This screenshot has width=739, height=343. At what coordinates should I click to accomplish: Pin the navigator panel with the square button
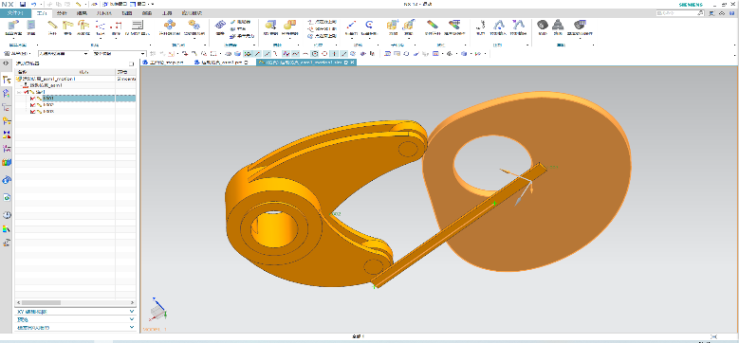(x=132, y=63)
